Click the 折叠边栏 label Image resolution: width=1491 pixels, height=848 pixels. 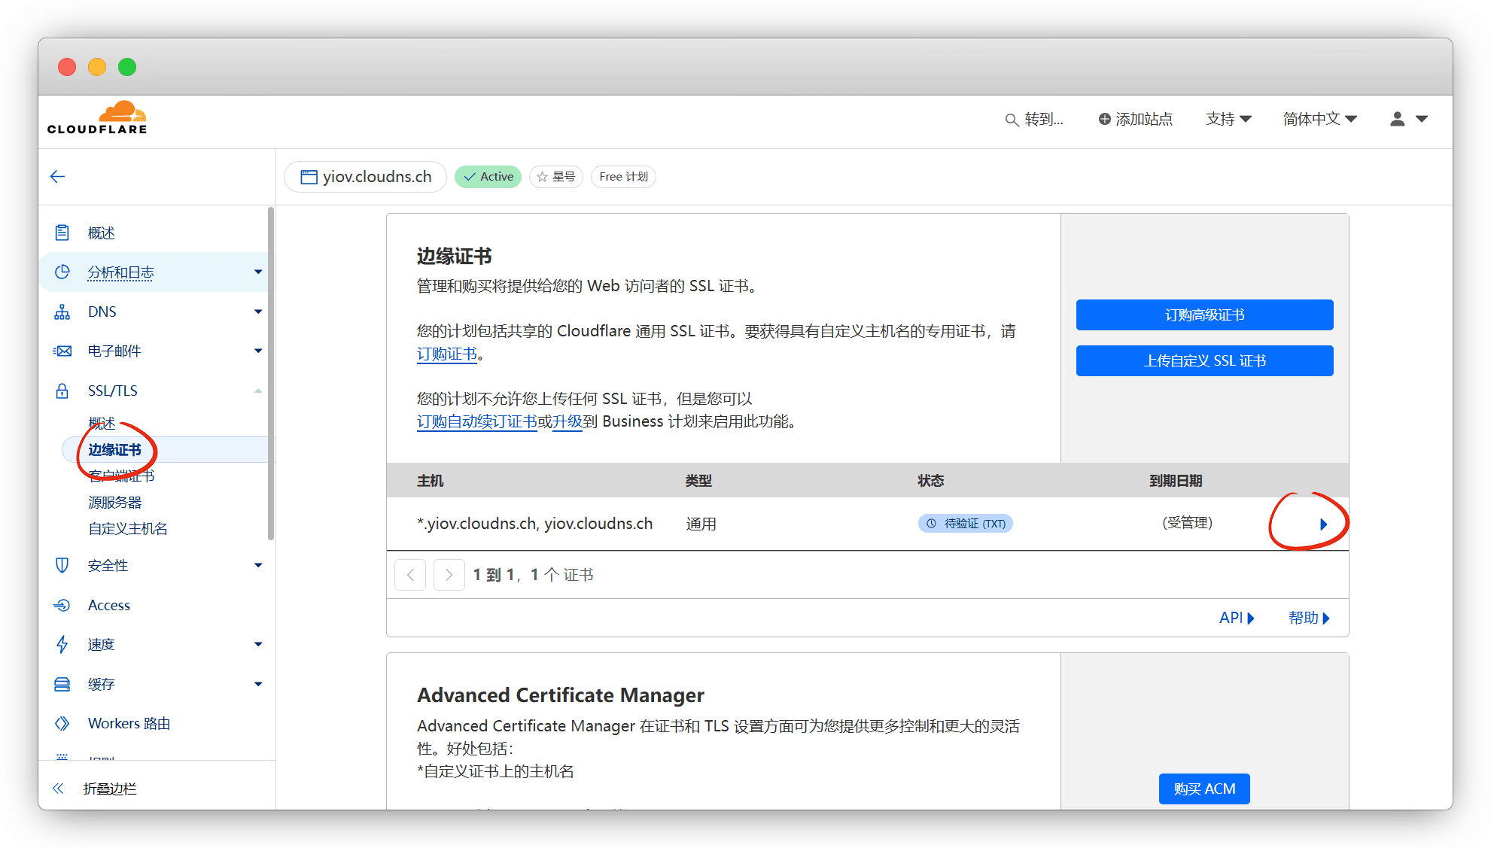(x=110, y=789)
